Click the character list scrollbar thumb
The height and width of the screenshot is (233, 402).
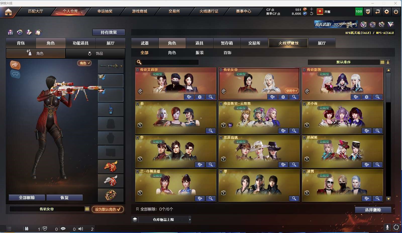[x=388, y=87]
